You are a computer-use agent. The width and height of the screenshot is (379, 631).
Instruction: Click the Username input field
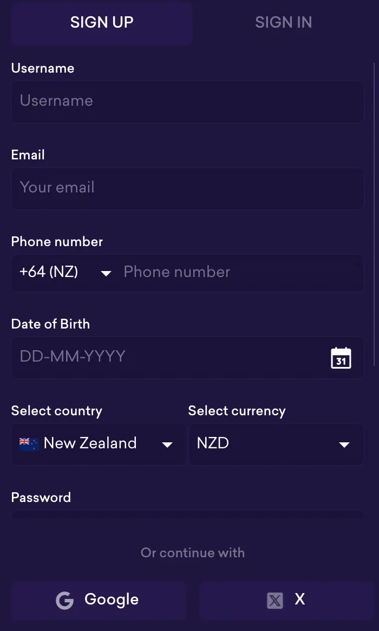[x=187, y=101]
